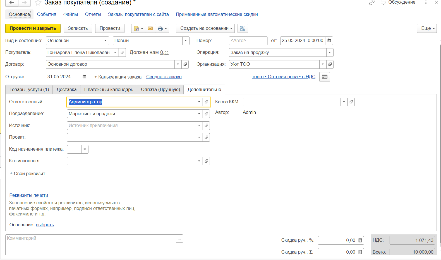
Task: Expand the Операция dropdown list
Action: point(330,53)
